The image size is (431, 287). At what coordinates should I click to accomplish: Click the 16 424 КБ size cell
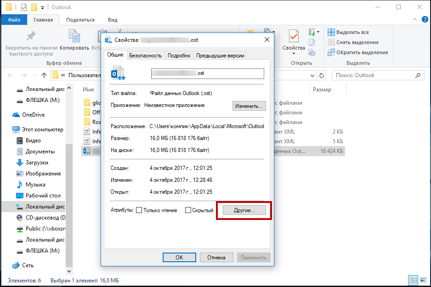coord(332,151)
